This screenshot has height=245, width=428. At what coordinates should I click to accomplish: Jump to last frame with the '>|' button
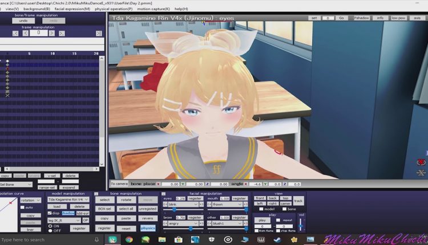pos(99,33)
